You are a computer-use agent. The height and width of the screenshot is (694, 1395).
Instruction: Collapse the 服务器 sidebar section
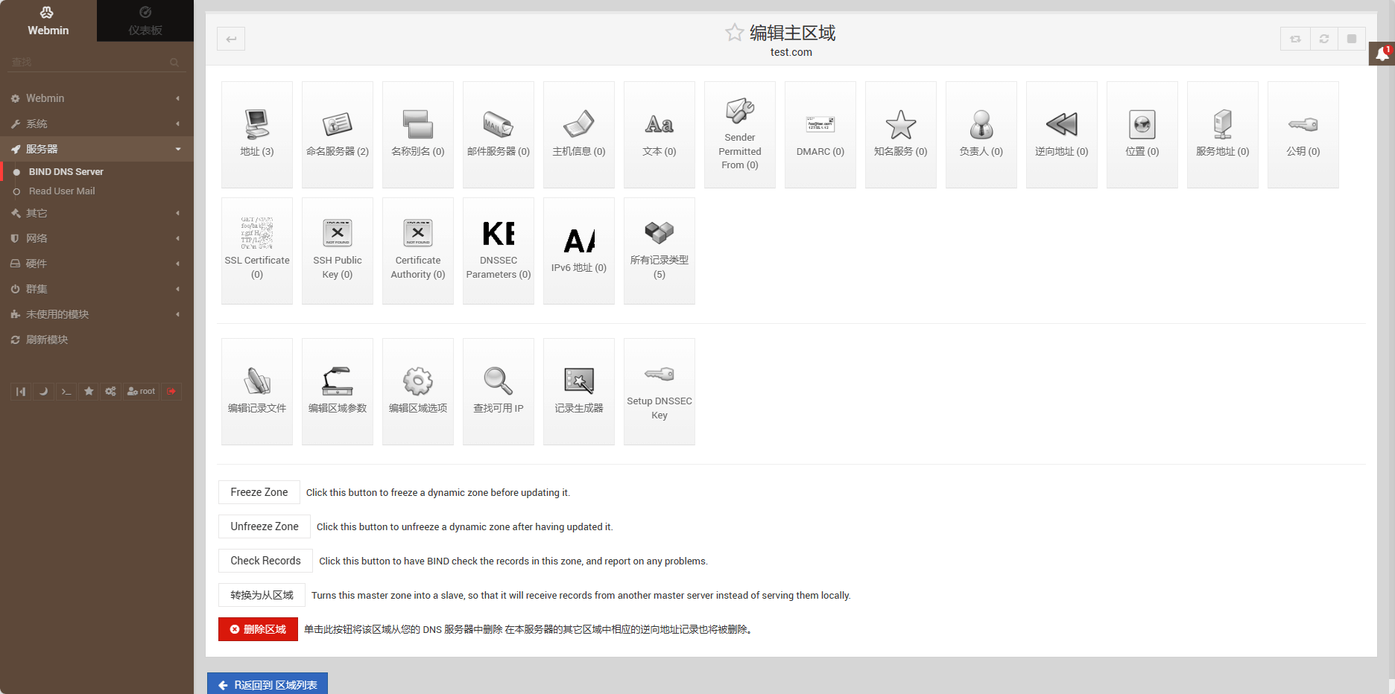(x=97, y=149)
